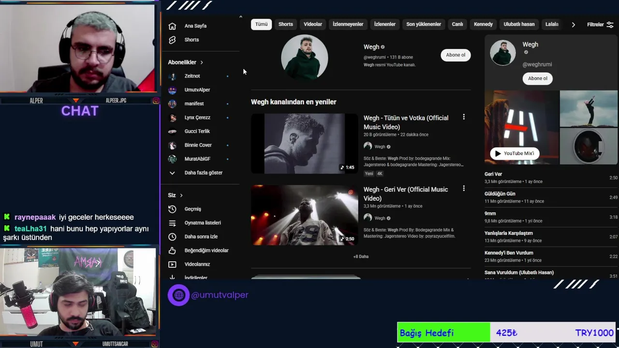Open UmutvAlper channel avatar in subscriptions

(172, 90)
